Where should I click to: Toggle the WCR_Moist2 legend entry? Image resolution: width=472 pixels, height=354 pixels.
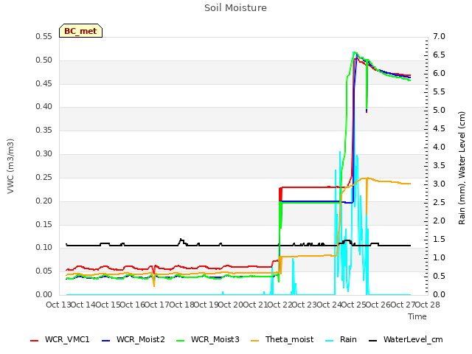pos(133,339)
